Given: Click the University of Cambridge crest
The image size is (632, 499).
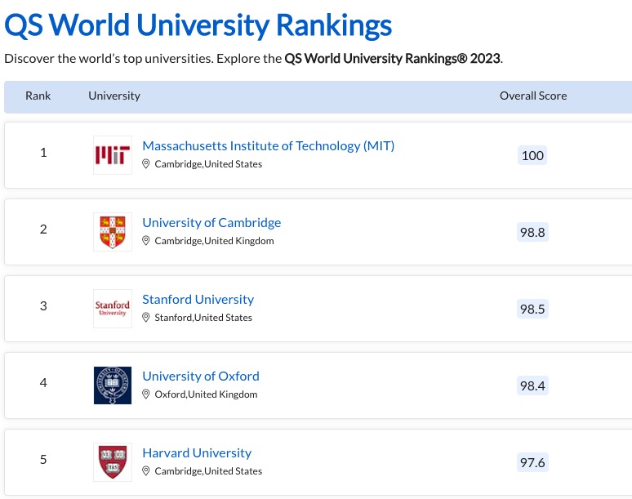Looking at the screenshot, I should pyautogui.click(x=113, y=232).
